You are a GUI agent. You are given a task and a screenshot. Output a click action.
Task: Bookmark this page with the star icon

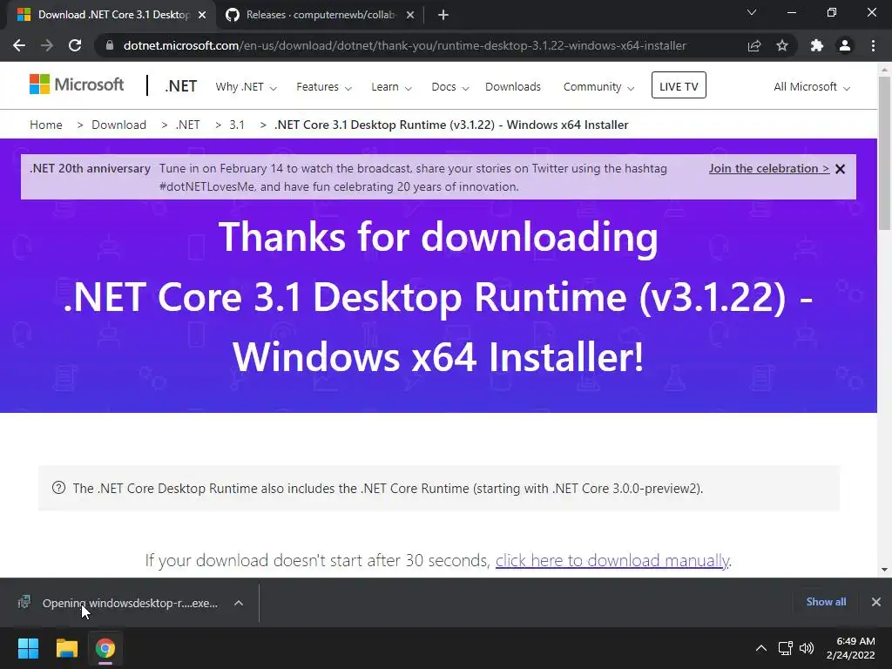[x=782, y=45]
